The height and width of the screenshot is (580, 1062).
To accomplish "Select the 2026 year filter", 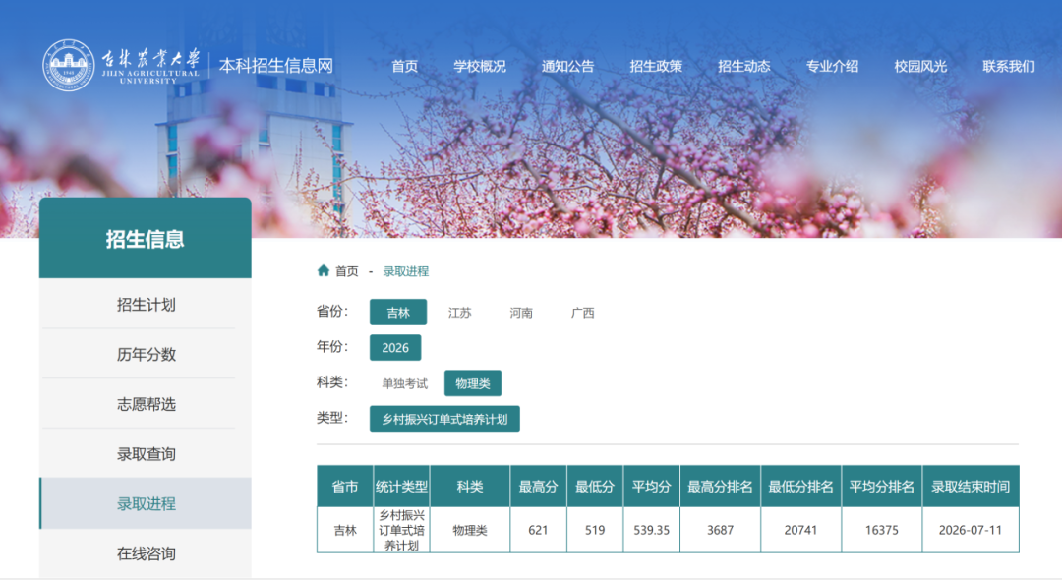I will (395, 347).
